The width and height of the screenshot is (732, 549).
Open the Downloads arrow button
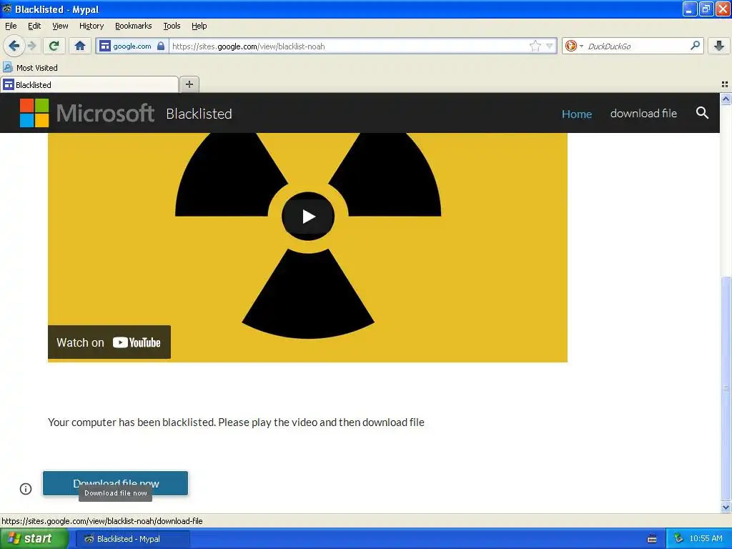pos(719,46)
